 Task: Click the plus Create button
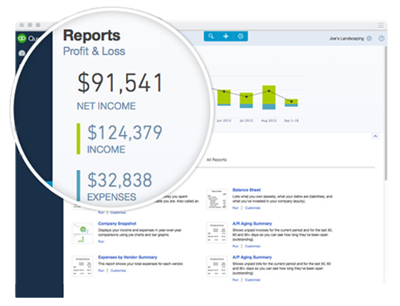point(226,36)
